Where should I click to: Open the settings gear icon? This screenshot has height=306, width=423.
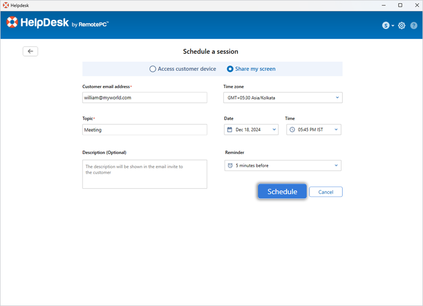402,25
